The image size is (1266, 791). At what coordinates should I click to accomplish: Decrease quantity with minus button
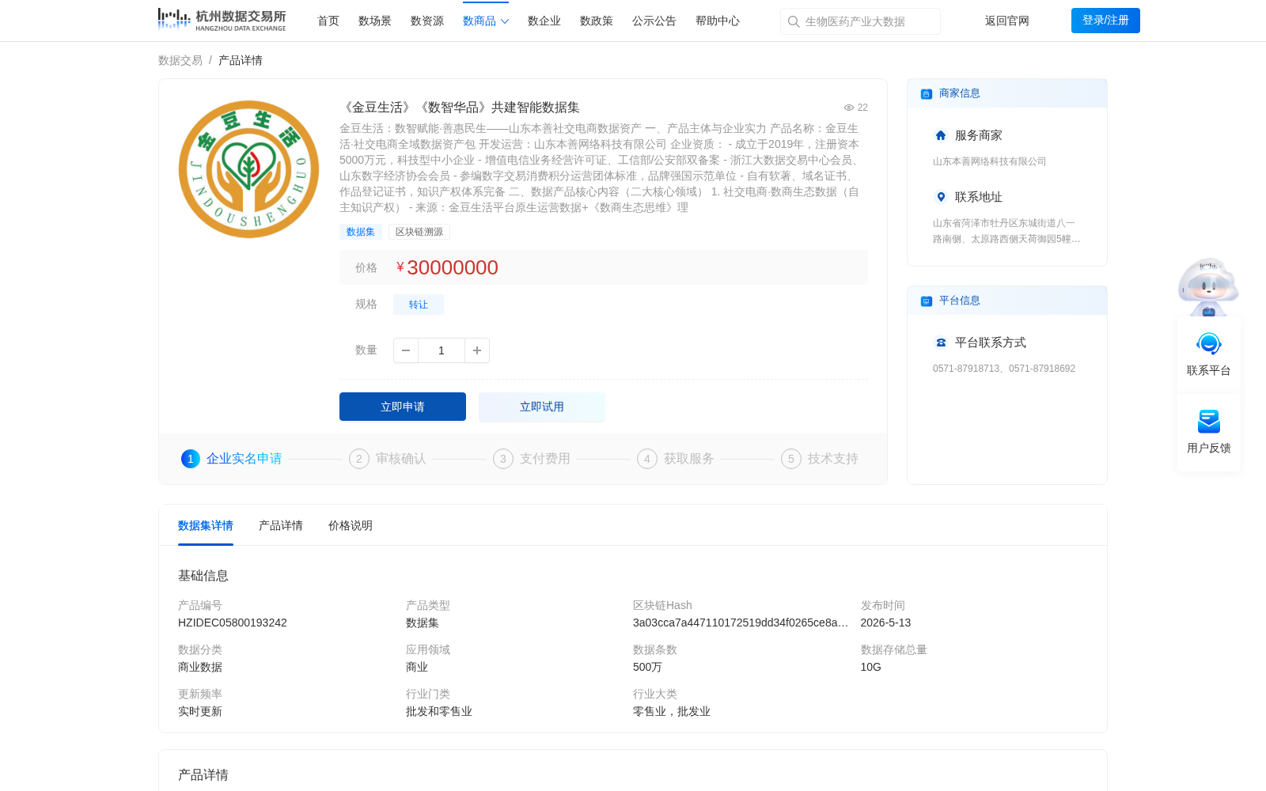406,350
